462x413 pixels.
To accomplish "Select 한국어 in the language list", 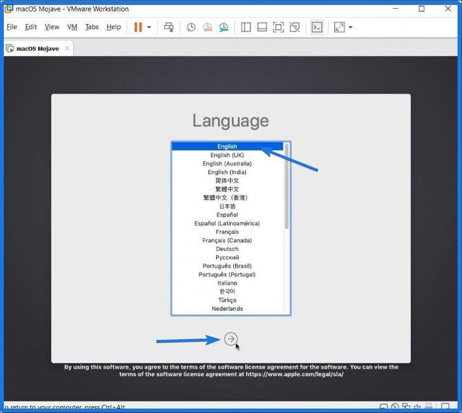I will pyautogui.click(x=227, y=292).
